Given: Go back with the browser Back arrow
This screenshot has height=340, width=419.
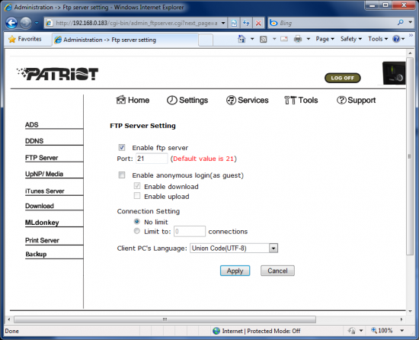Looking at the screenshot, I should point(11,23).
